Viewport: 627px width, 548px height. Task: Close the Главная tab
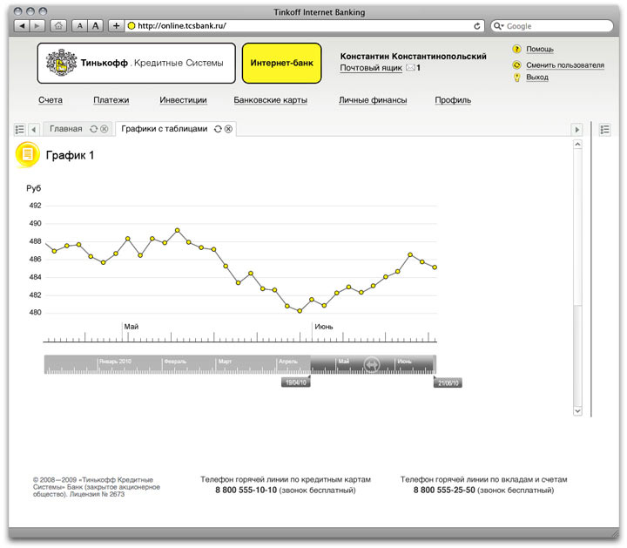(x=104, y=129)
